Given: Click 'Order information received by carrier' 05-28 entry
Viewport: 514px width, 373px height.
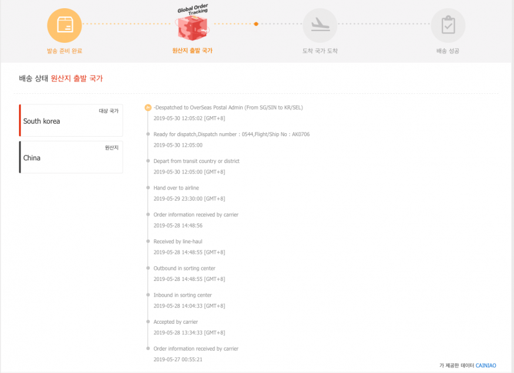Looking at the screenshot, I should pyautogui.click(x=196, y=215).
